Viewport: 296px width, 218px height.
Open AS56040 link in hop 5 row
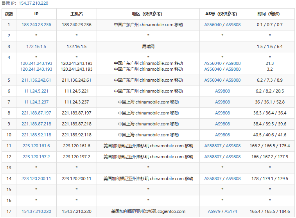click(213, 80)
